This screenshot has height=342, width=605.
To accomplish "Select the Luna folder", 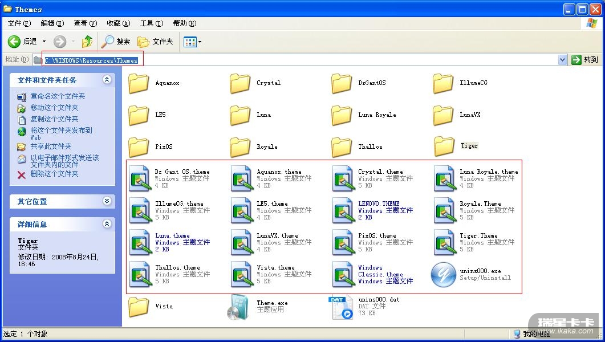I will 250,115.
